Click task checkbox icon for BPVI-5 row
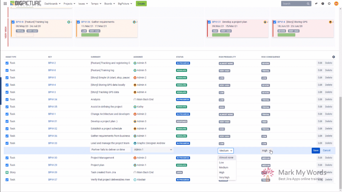Viewport: 342px width, 192px height. tap(7, 78)
